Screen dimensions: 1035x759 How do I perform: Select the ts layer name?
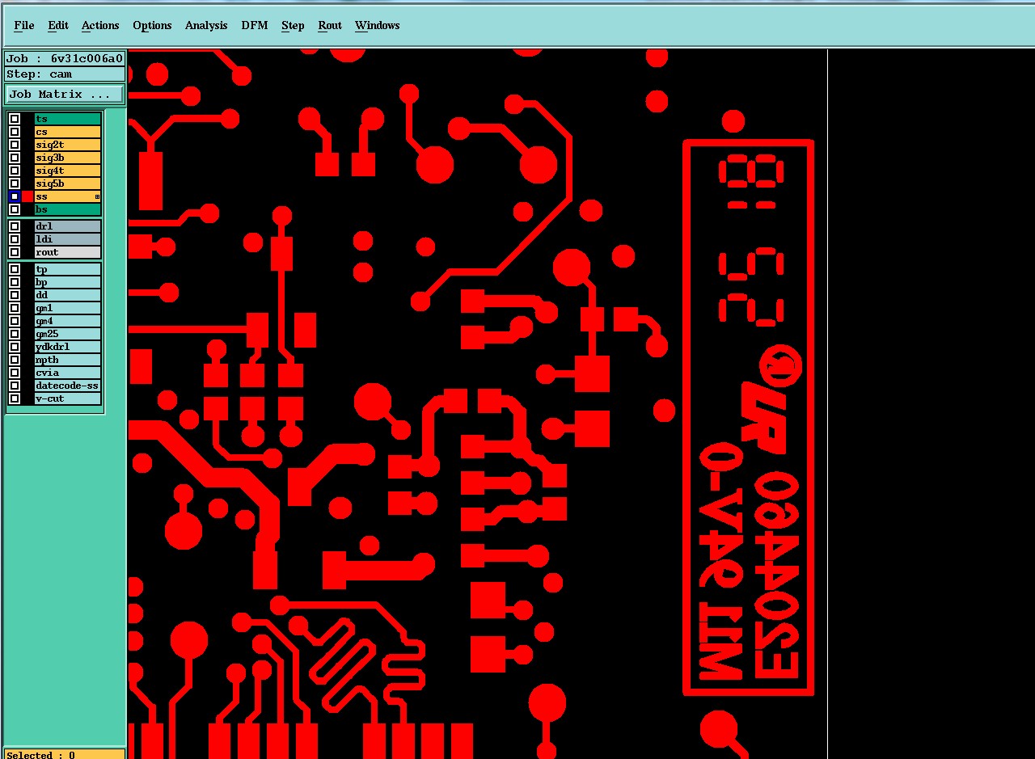tap(68, 119)
